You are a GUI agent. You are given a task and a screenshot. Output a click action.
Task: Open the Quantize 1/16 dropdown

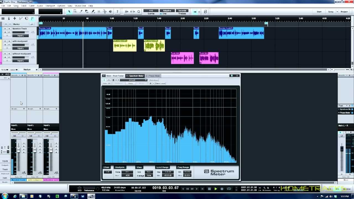tap(151, 11)
